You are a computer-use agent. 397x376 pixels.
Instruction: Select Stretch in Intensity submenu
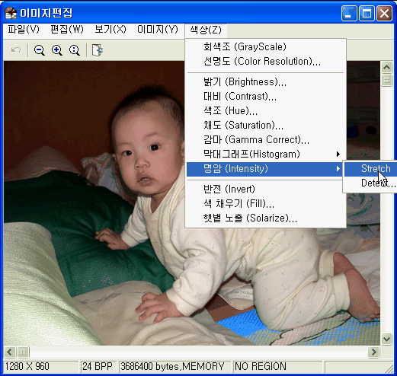coord(370,169)
